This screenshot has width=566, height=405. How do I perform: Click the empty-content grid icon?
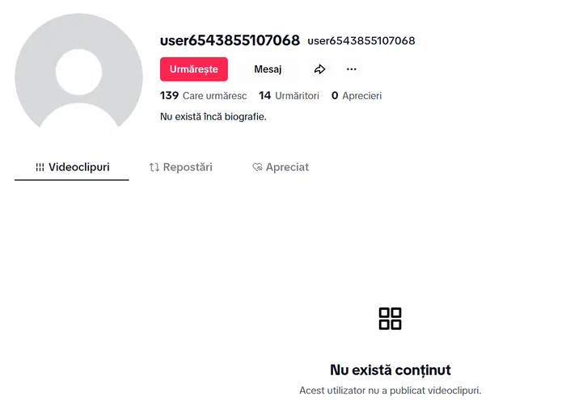[x=390, y=319]
